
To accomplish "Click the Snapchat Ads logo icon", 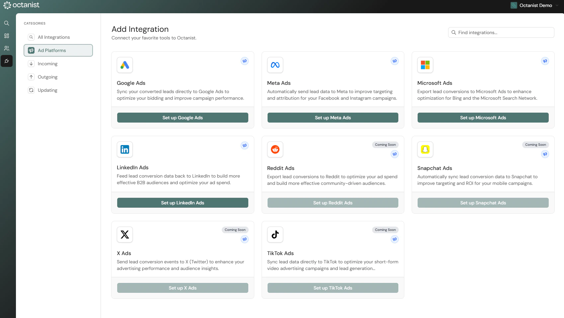I will pyautogui.click(x=425, y=149).
